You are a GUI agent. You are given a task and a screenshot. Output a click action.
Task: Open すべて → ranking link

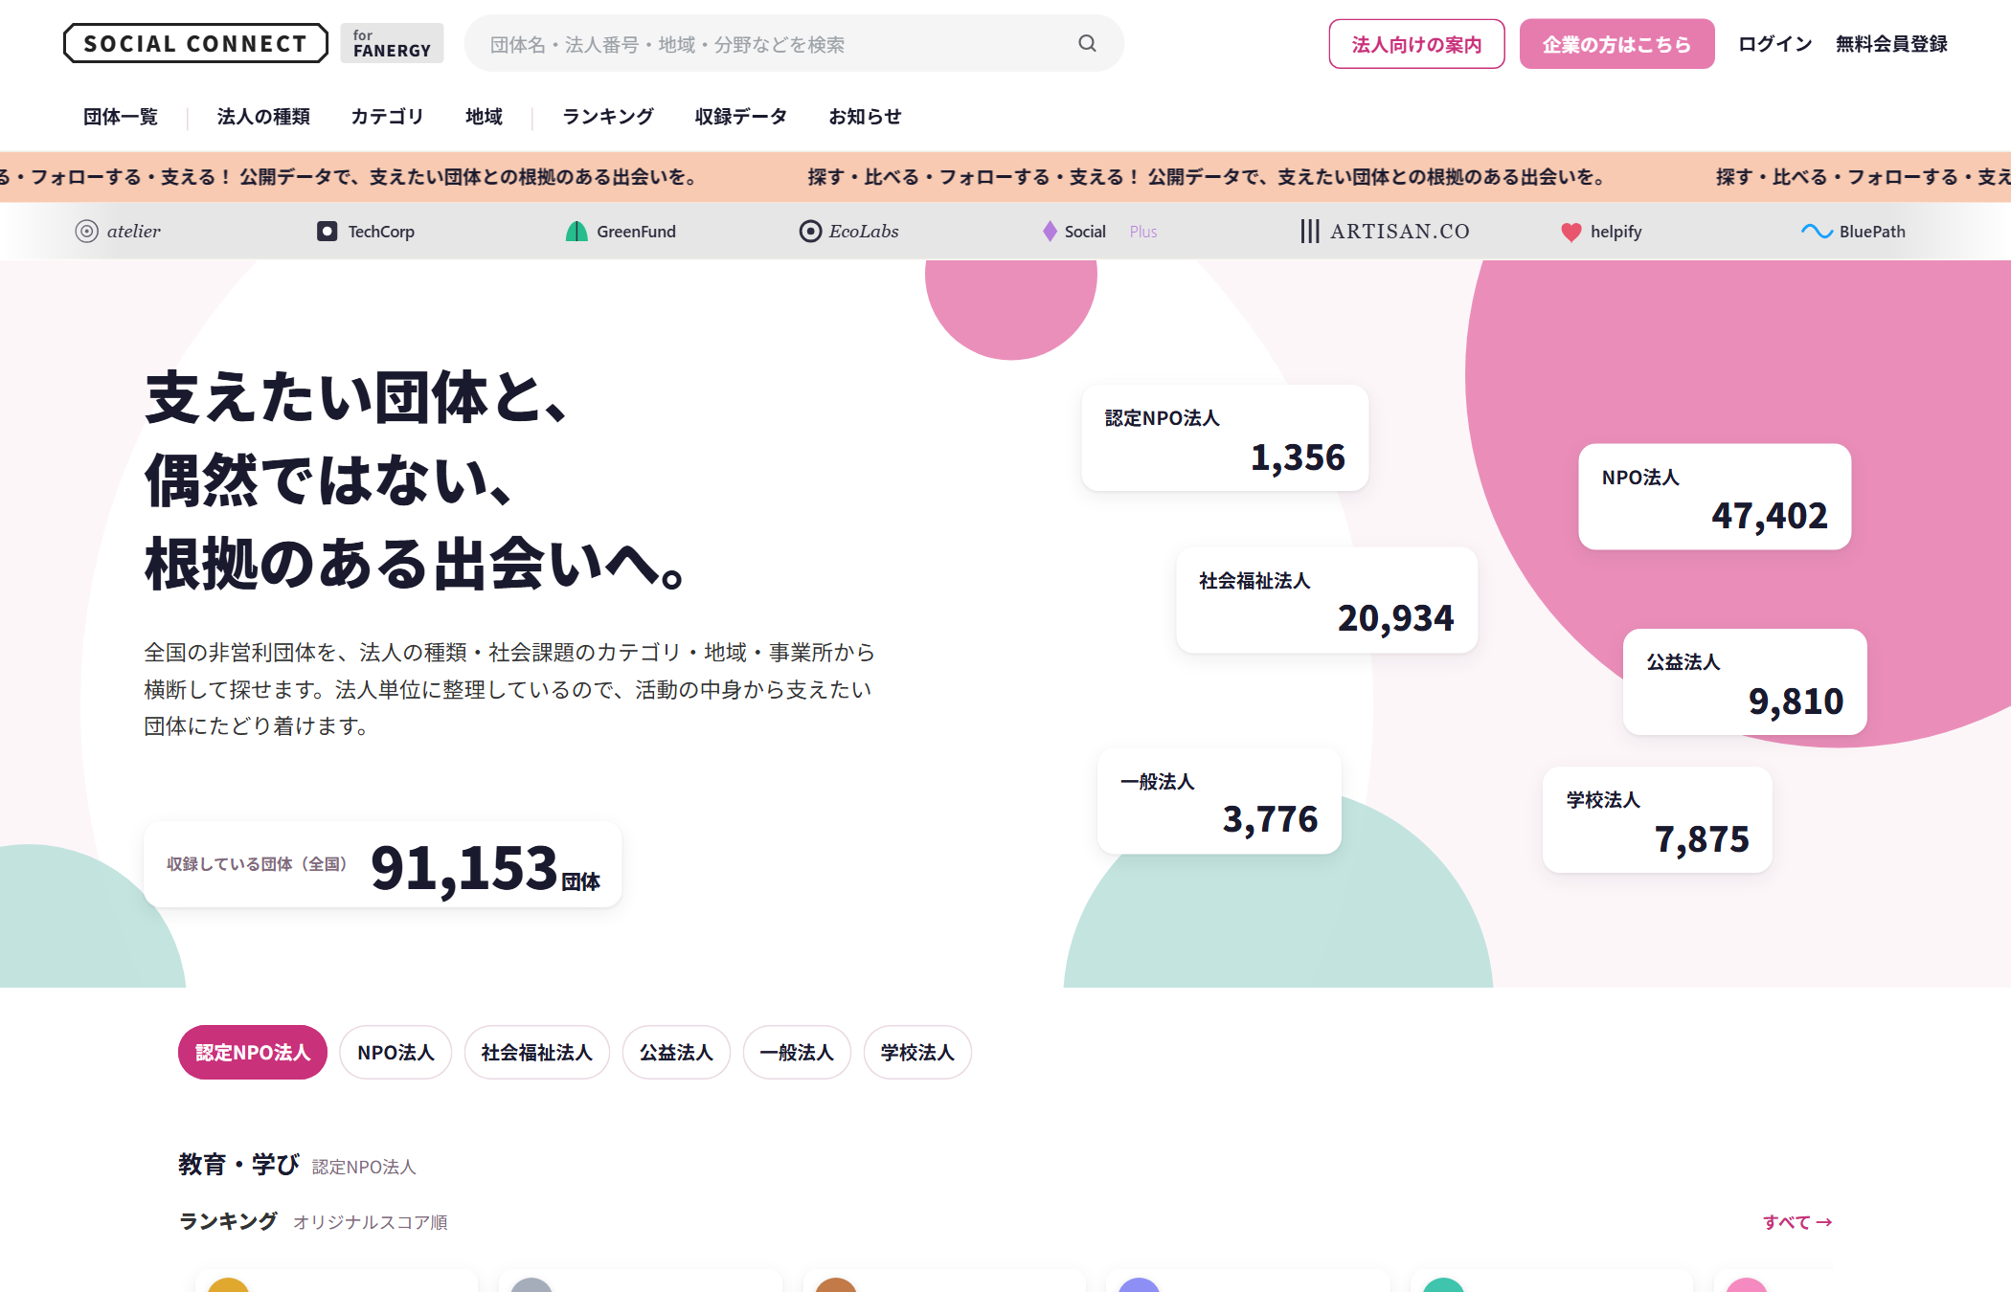pyautogui.click(x=1797, y=1222)
